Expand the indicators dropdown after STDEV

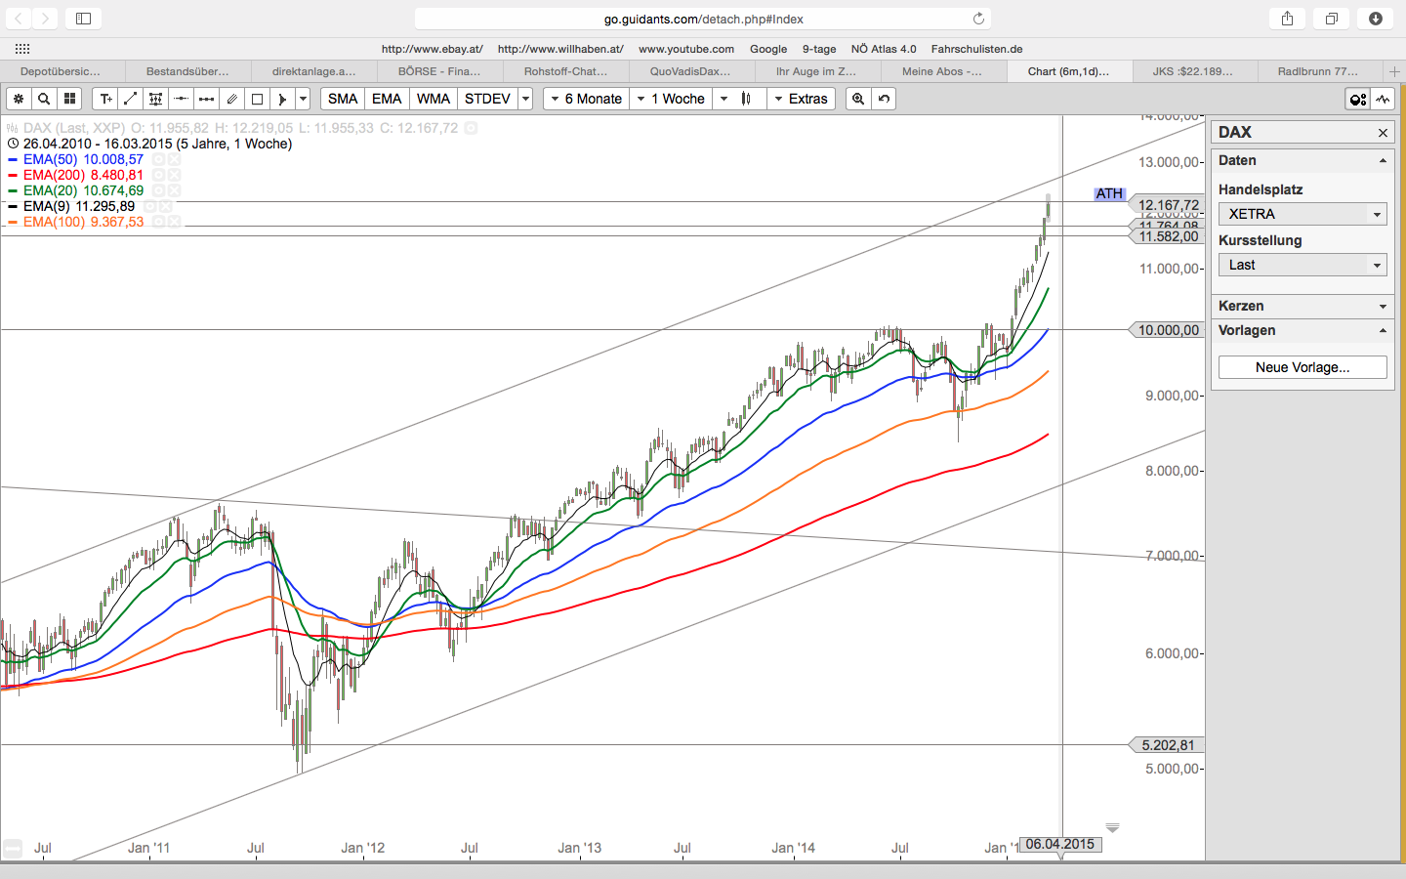[525, 99]
